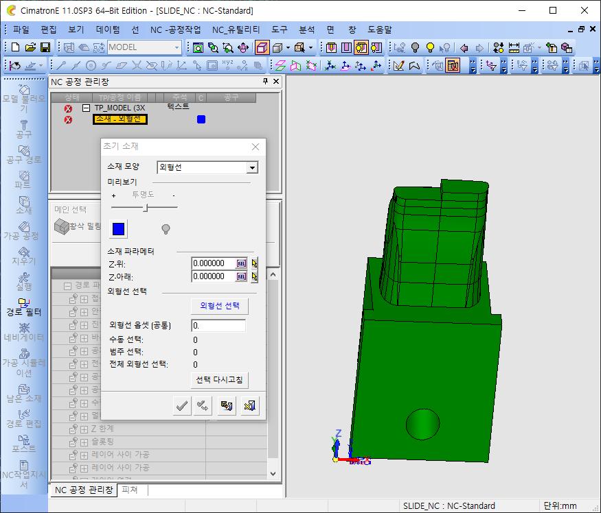Open the 편집 menu

point(49,29)
